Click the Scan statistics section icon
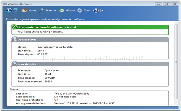The width and height of the screenshot is (181, 111). pos(14,64)
